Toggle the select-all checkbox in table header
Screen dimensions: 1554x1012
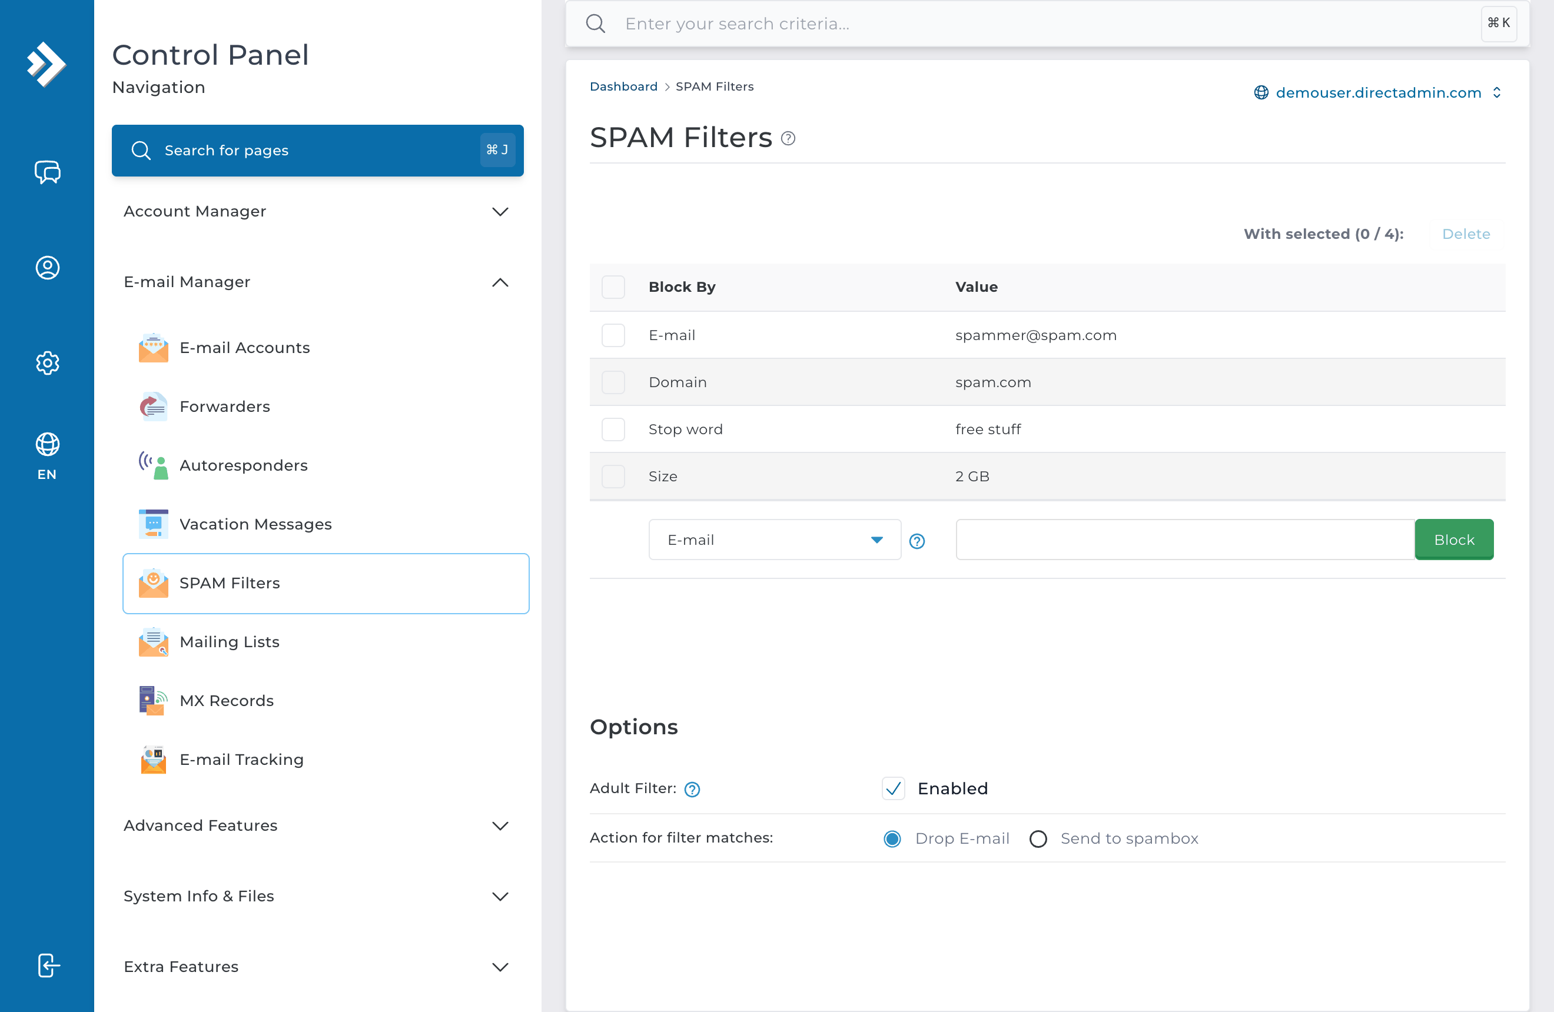[613, 287]
